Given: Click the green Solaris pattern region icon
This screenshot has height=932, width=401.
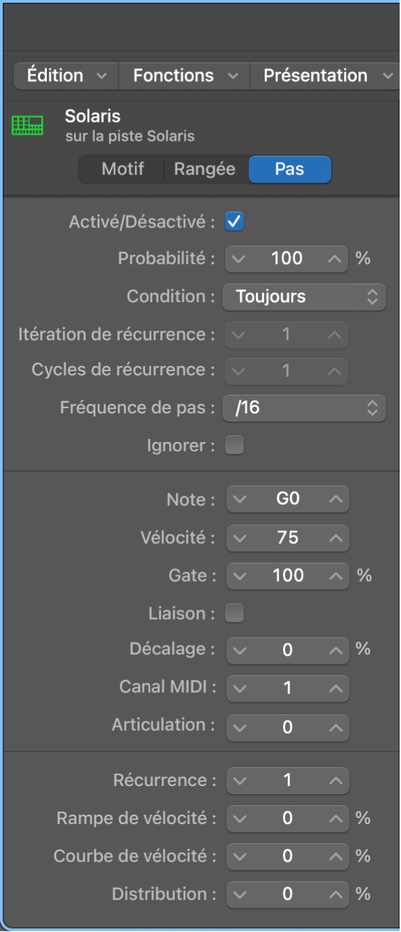Looking at the screenshot, I should [27, 126].
